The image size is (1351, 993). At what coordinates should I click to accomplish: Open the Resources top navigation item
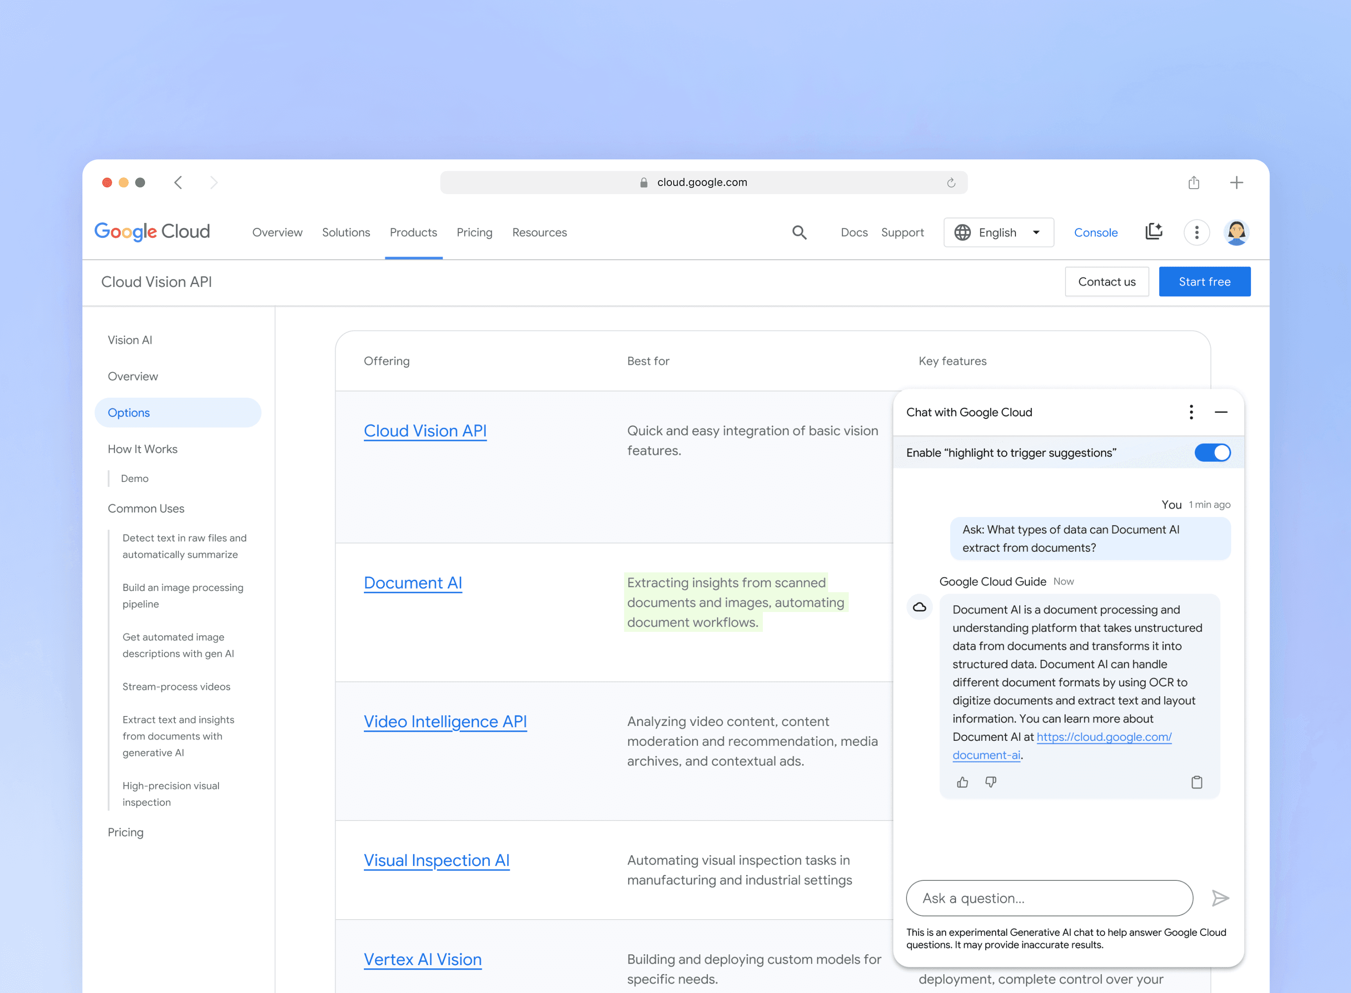[539, 233]
